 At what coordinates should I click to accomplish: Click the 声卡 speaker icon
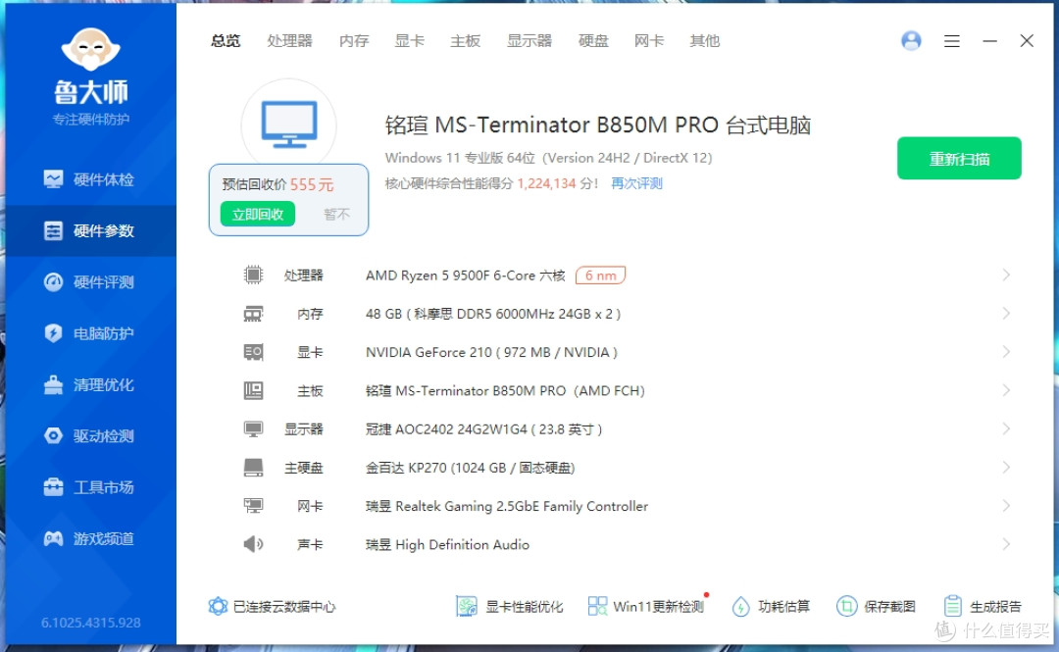pos(253,544)
